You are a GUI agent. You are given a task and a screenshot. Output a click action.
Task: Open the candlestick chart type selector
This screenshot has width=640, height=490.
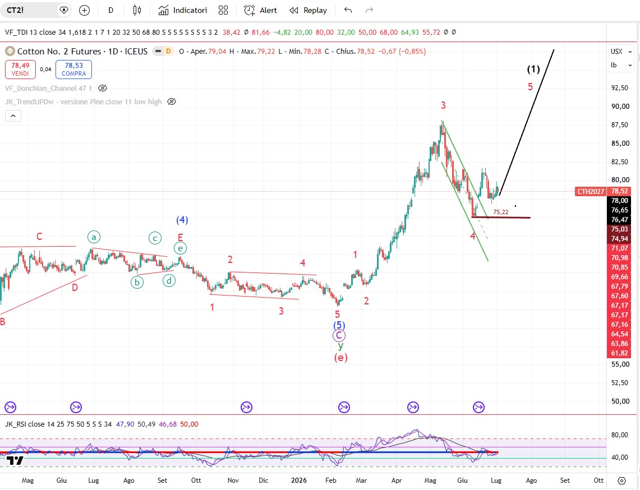point(137,10)
